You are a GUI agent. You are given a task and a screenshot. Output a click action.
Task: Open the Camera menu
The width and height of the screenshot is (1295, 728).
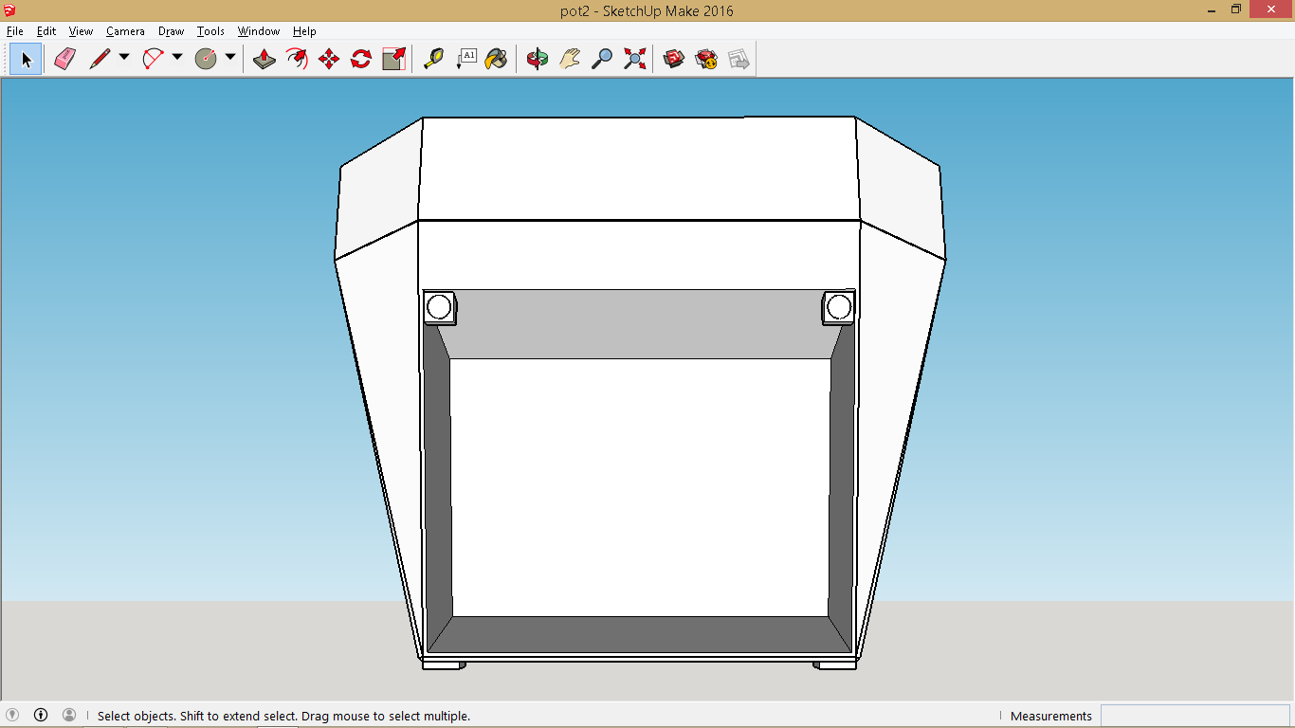(125, 30)
